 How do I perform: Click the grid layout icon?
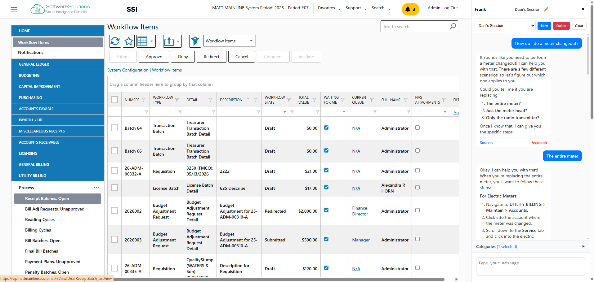coord(142,41)
